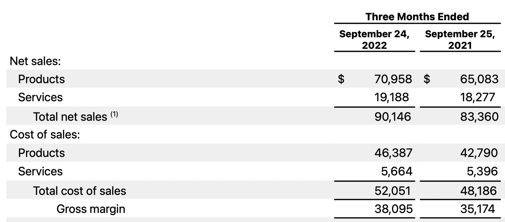Click the 65,083 value for 2021 Products
Screen dimensions: 505x222
tap(479, 79)
